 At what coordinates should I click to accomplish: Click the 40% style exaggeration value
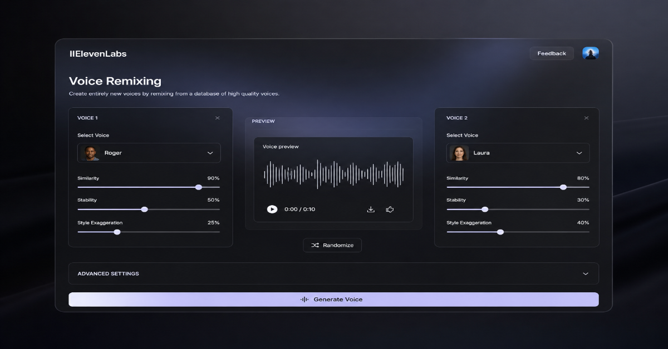point(583,223)
